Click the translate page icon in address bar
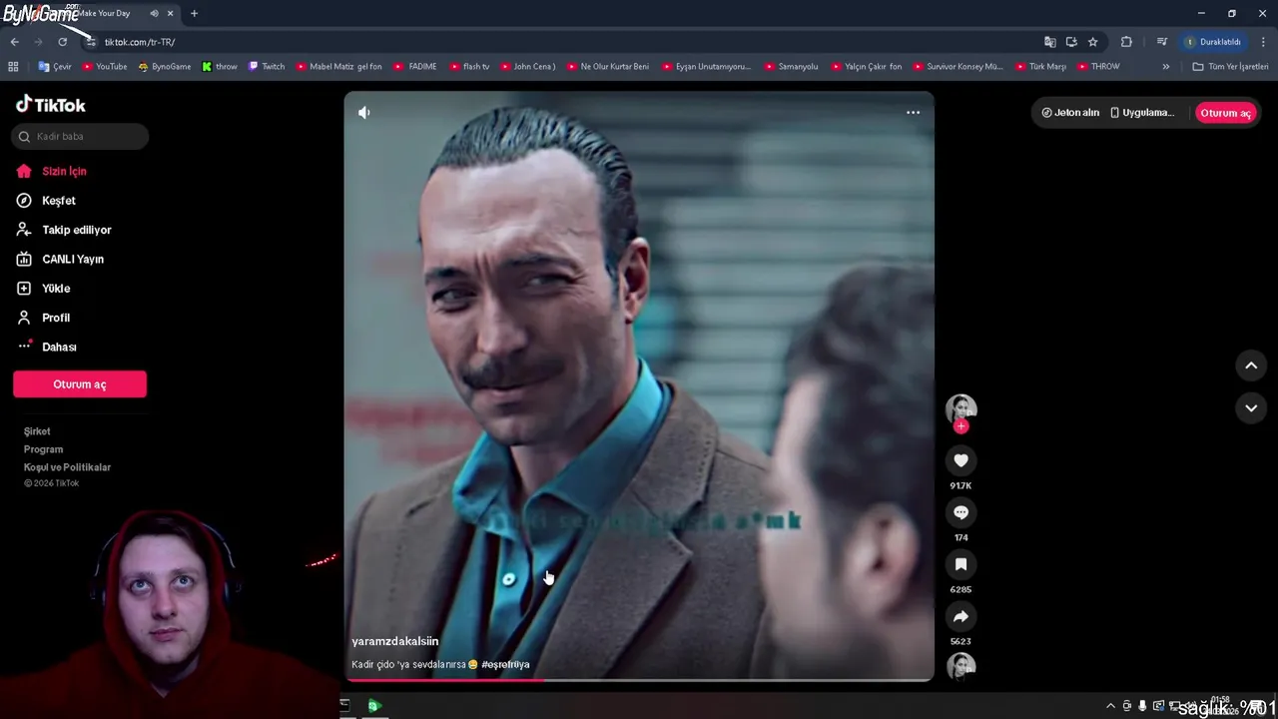The height and width of the screenshot is (719, 1278). tap(1049, 42)
